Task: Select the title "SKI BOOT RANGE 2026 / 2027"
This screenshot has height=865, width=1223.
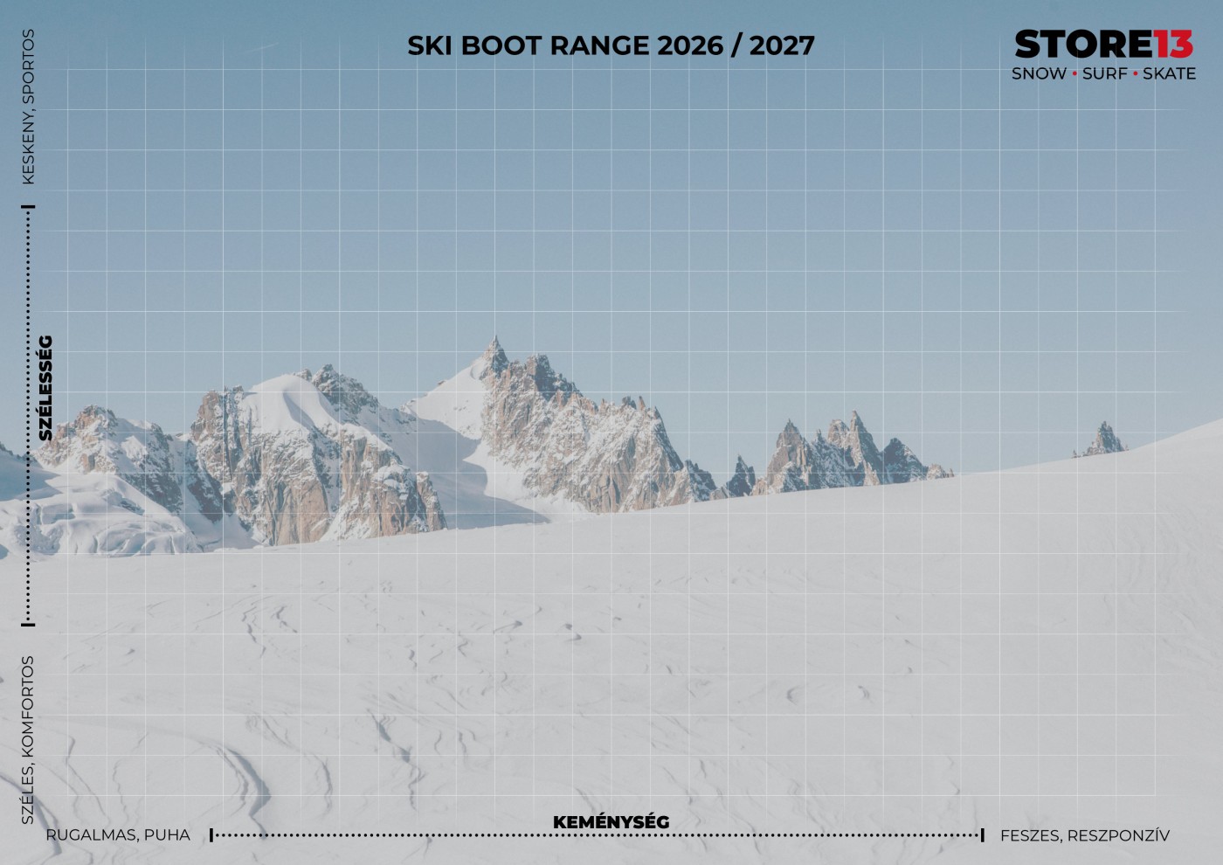Action: 611,45
